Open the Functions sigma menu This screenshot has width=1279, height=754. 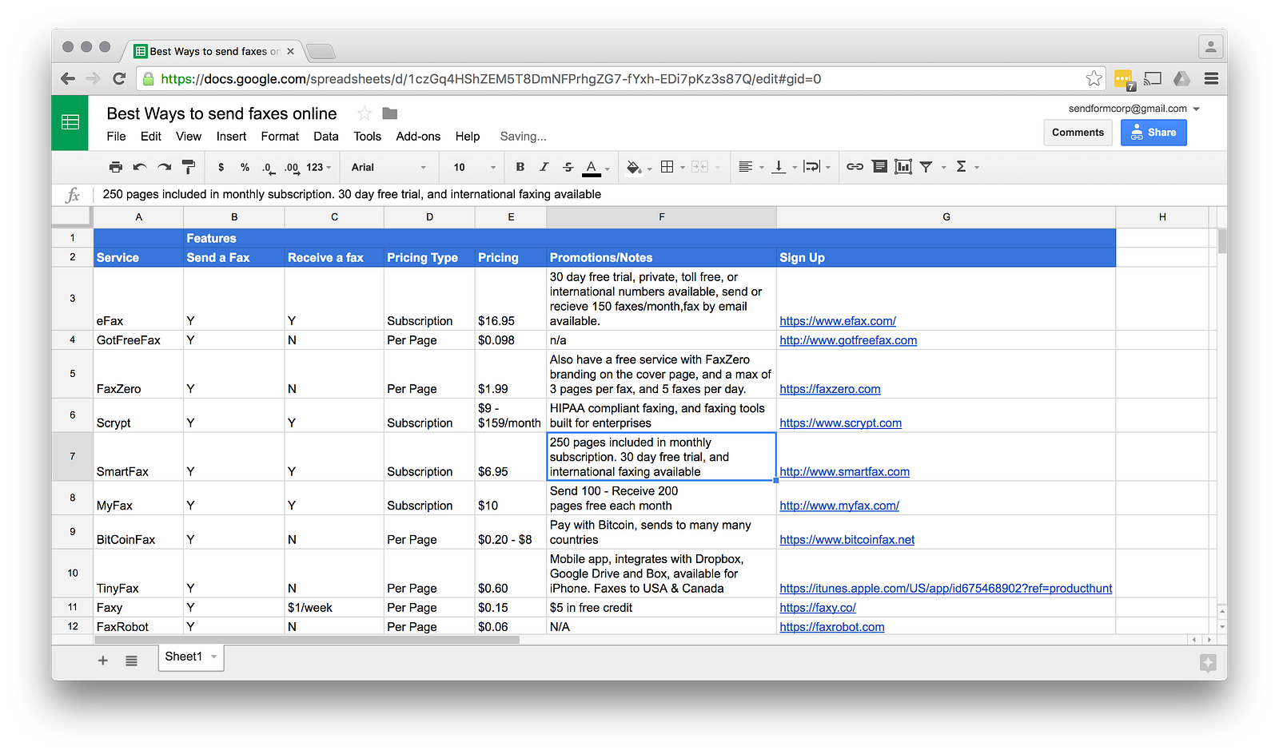point(961,167)
